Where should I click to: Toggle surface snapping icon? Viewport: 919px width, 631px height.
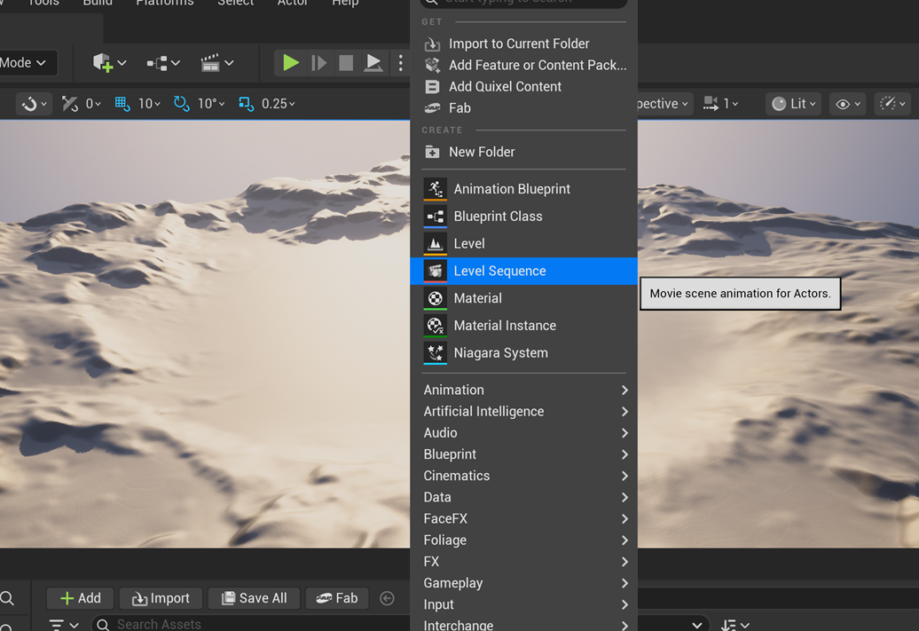70,104
